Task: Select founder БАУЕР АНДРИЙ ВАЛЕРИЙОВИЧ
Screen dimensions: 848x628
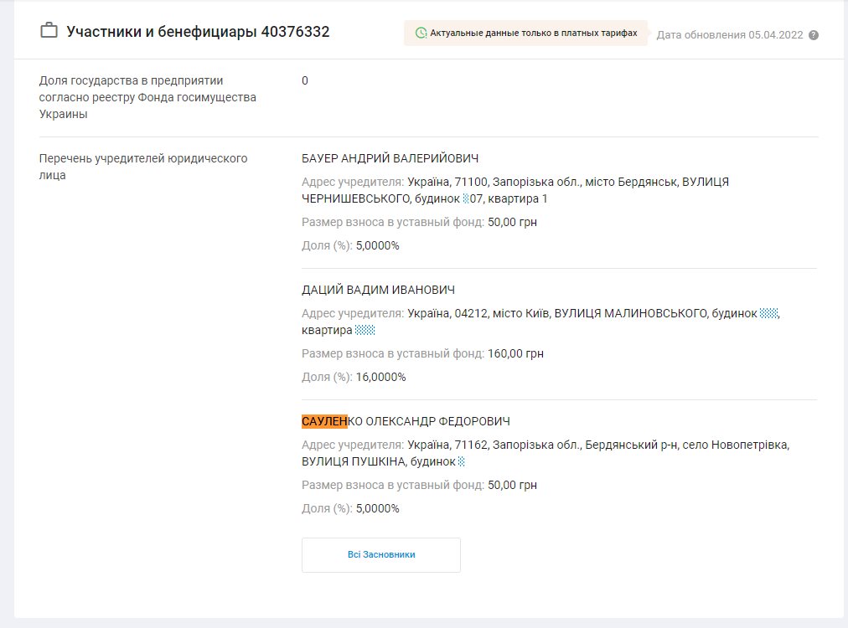Action: 390,158
